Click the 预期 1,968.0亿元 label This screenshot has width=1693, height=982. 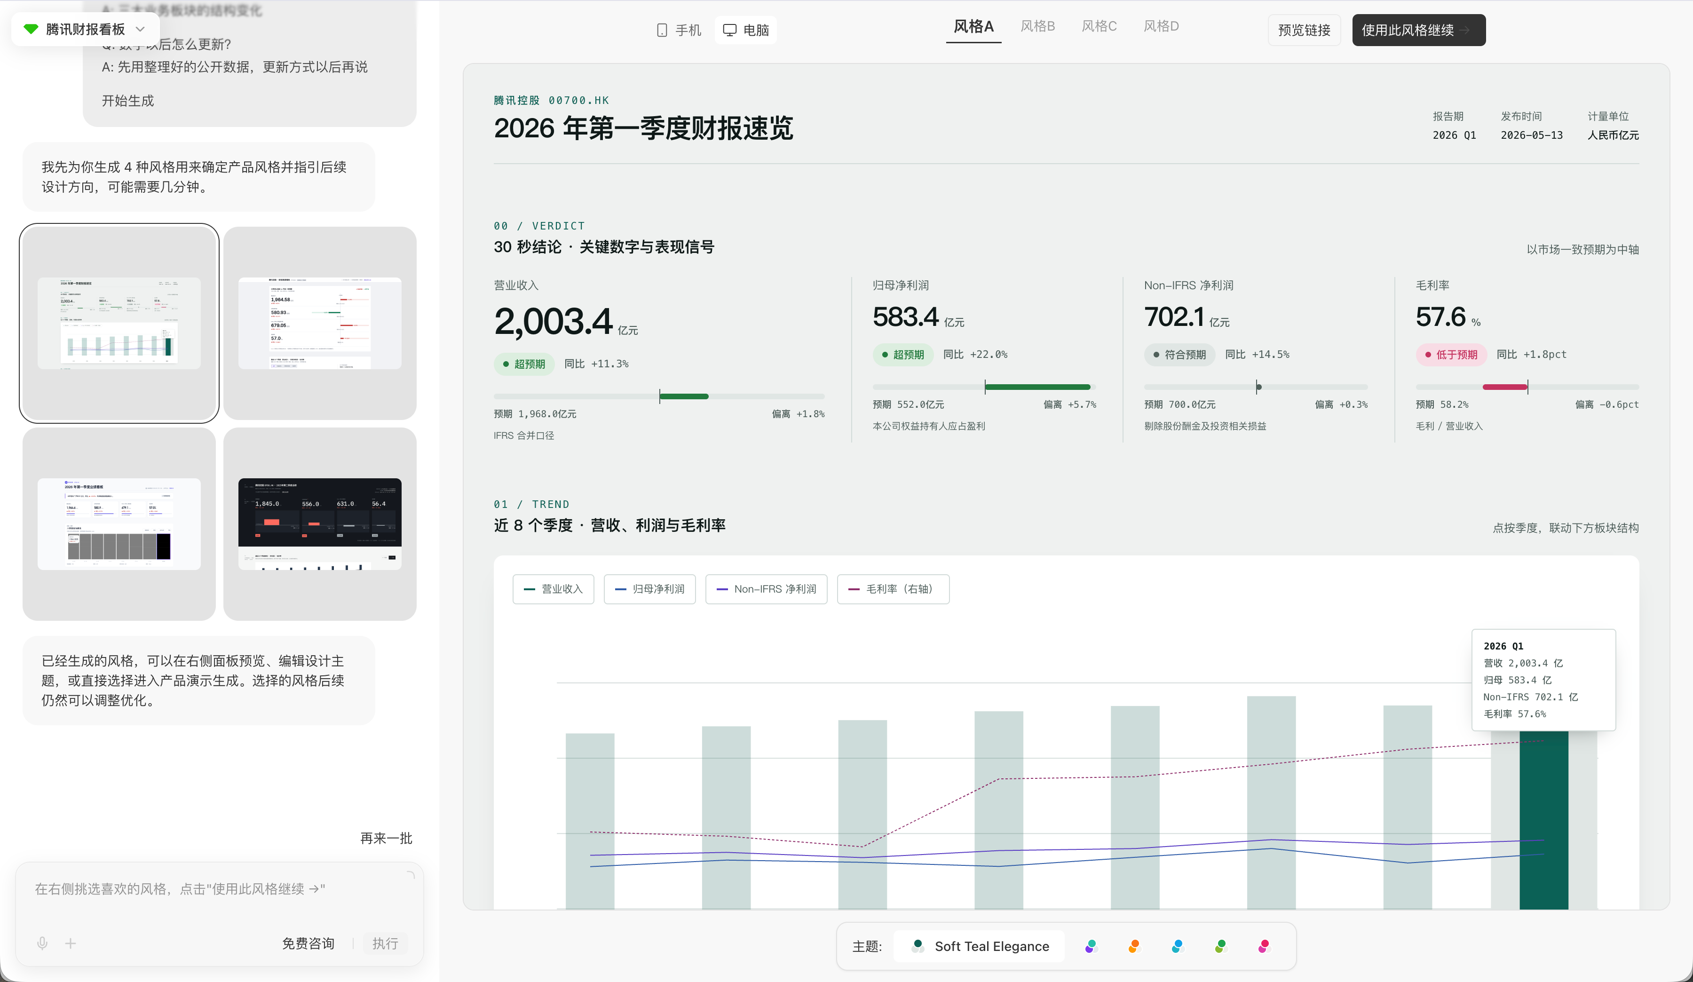[x=535, y=414]
